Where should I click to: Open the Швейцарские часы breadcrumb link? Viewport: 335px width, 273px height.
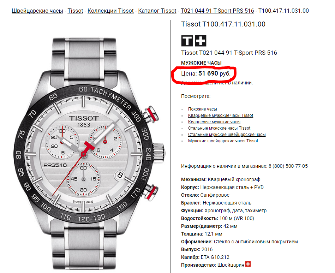(x=37, y=11)
